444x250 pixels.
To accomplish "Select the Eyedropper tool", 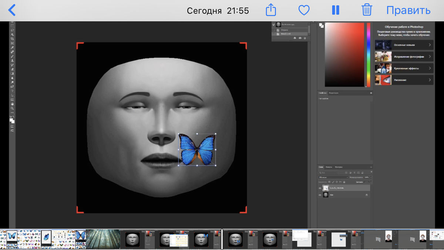I will coord(12,48).
